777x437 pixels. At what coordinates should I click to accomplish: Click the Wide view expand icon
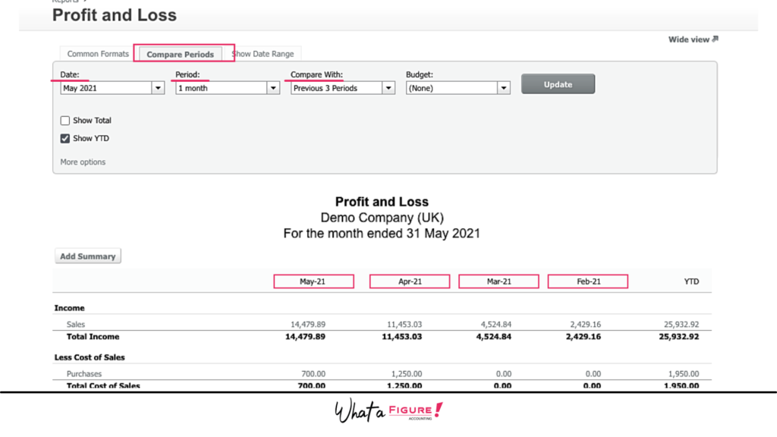point(715,39)
